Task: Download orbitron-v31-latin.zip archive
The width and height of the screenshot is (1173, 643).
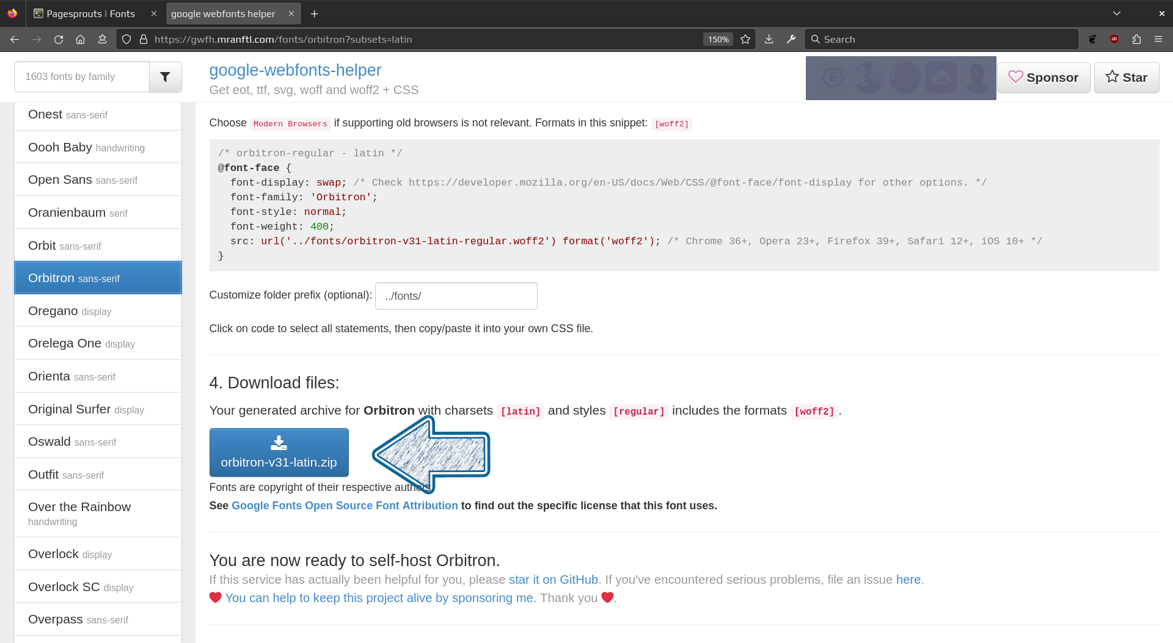Action: (x=279, y=452)
